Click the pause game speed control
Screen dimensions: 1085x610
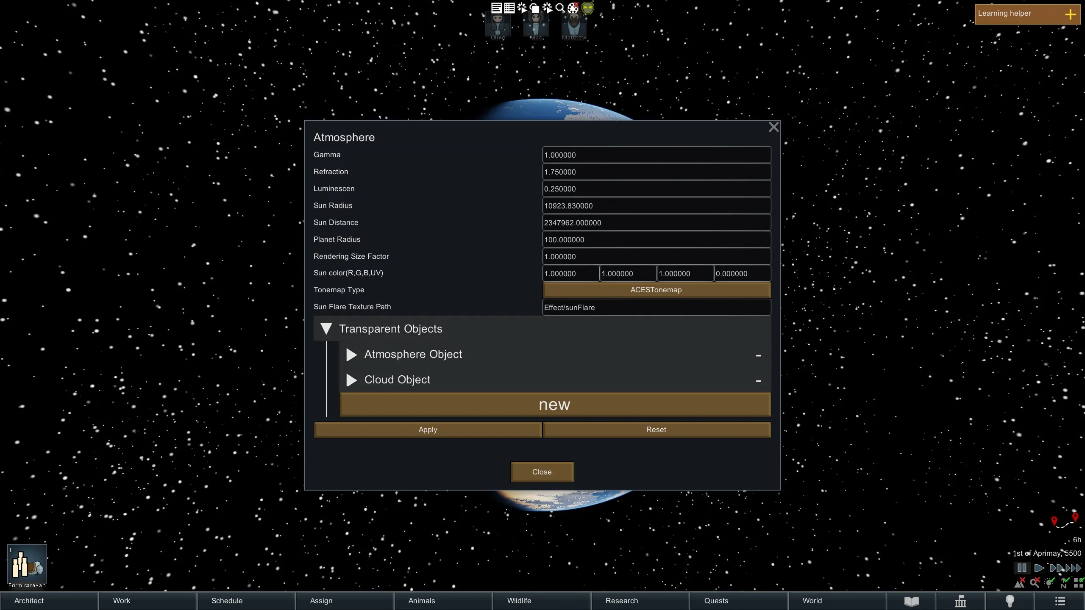pyautogui.click(x=1022, y=568)
